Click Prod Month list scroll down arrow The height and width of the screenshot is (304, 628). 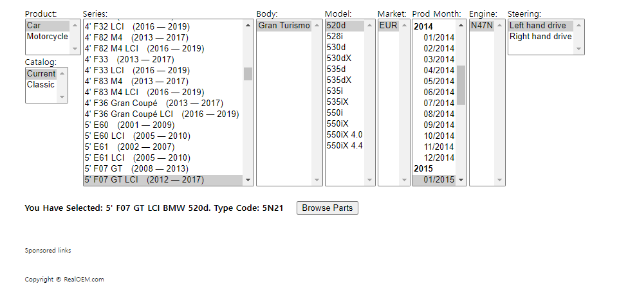(x=461, y=180)
